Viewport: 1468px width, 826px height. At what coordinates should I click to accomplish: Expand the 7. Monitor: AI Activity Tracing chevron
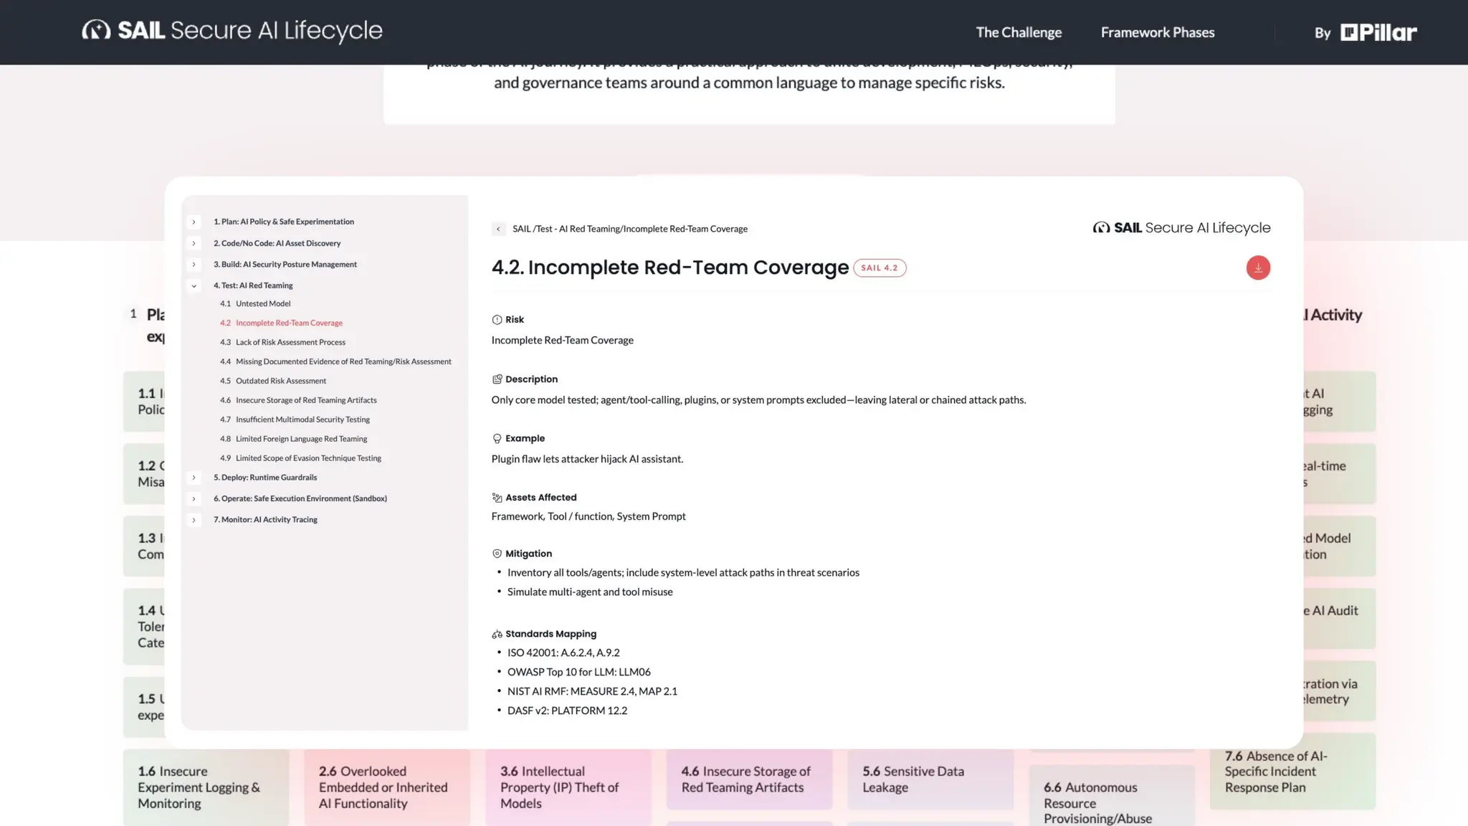[194, 520]
